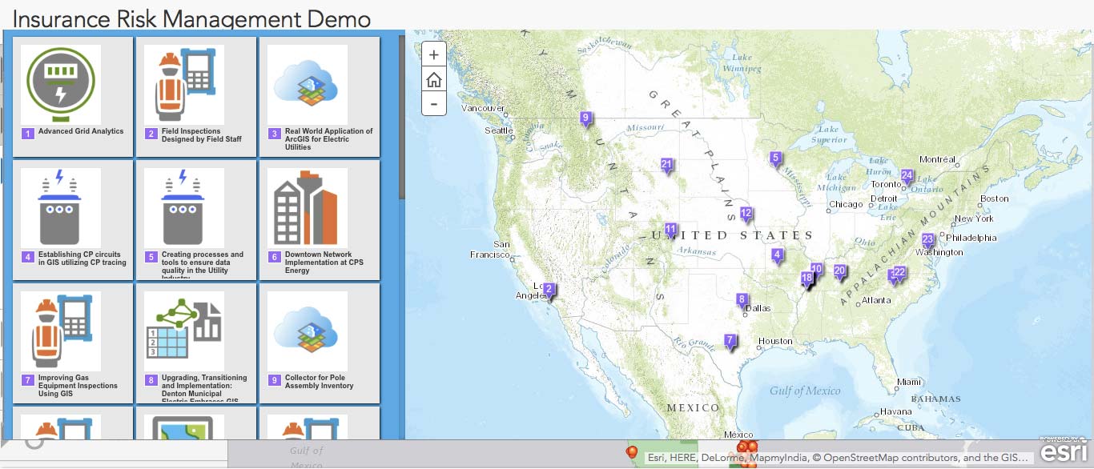Click the Esri logo

pos(1064,450)
